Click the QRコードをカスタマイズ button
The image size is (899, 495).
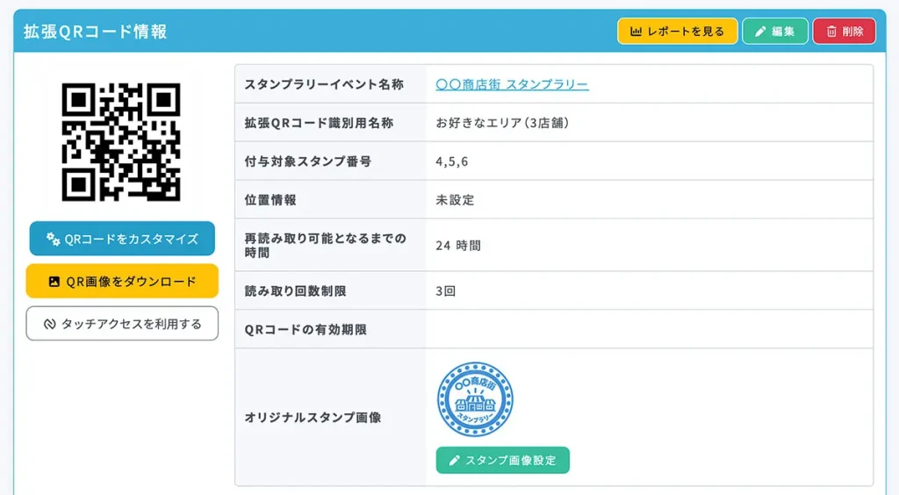[122, 239]
